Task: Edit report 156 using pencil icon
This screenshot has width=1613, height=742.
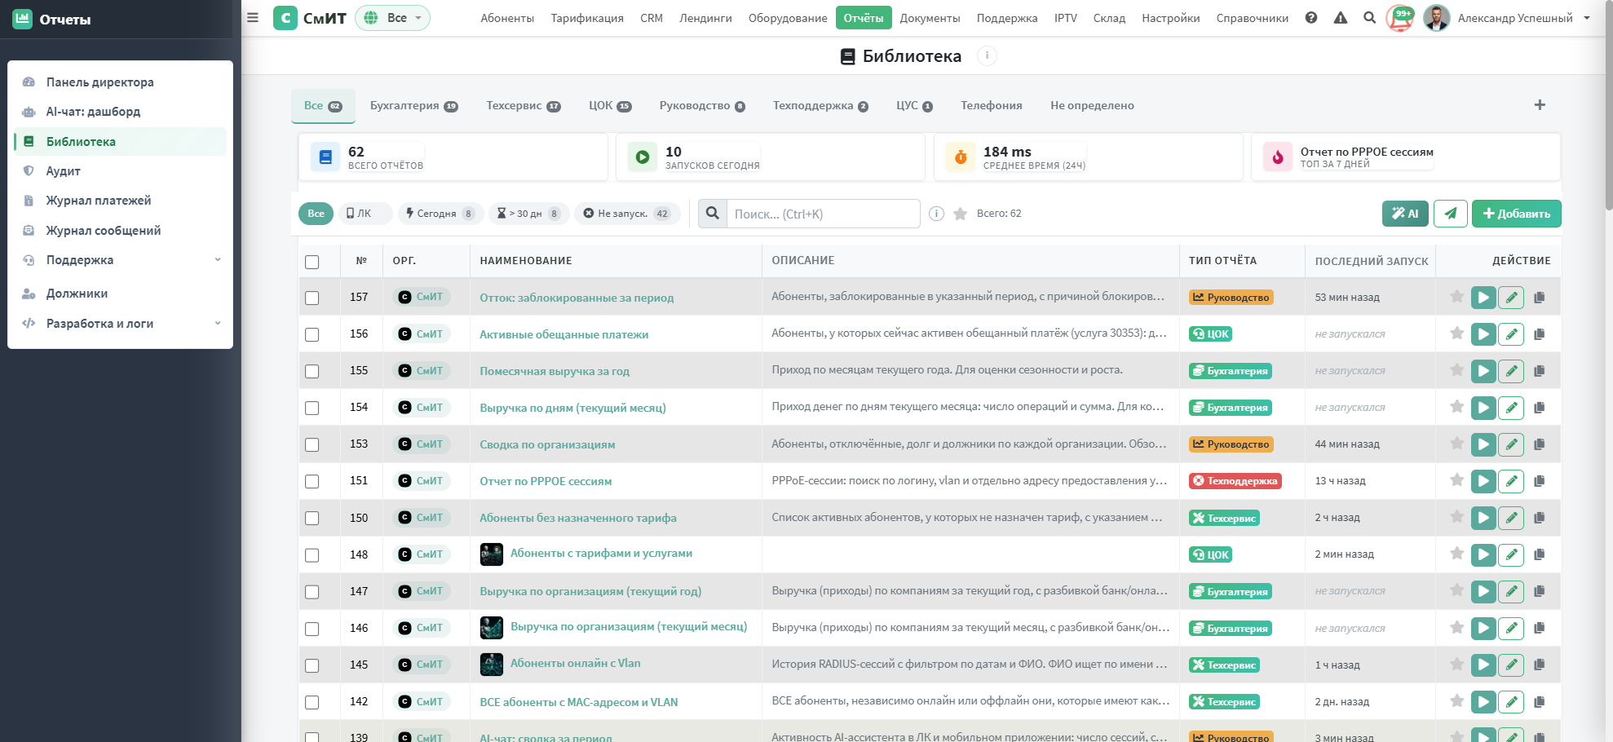Action: (1511, 334)
